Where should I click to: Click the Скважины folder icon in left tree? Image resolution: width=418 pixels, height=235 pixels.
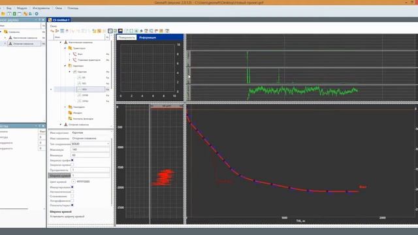coord(6,32)
